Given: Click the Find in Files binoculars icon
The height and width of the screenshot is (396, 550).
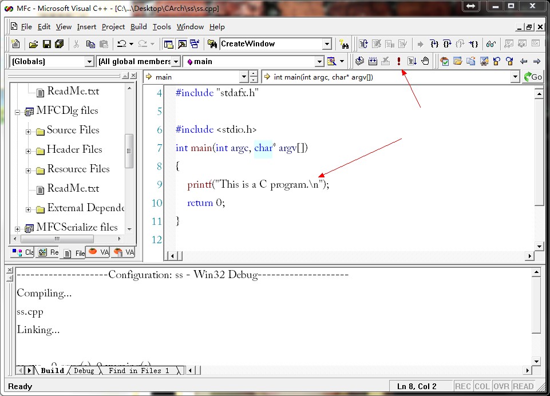Looking at the screenshot, I should tap(212, 44).
